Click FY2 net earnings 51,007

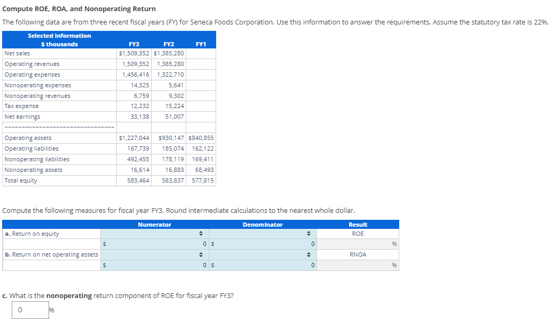click(x=175, y=116)
